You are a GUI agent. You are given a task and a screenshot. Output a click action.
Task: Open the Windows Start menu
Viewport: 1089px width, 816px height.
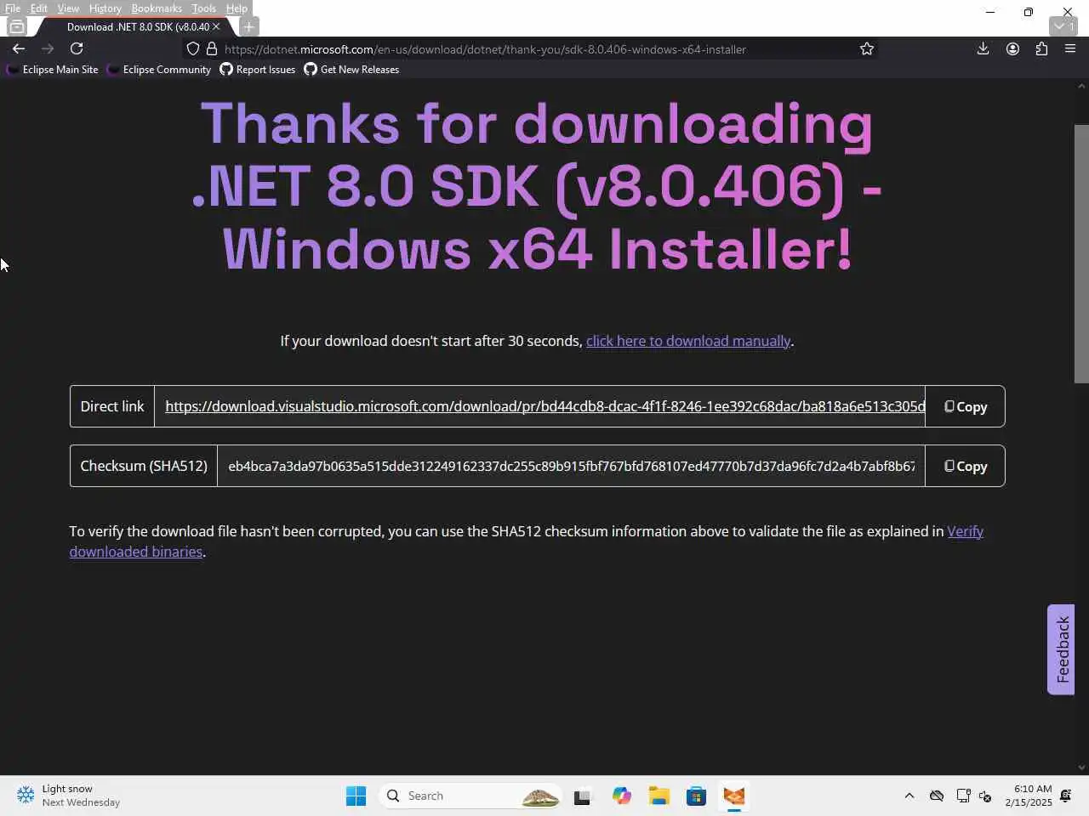pyautogui.click(x=356, y=796)
